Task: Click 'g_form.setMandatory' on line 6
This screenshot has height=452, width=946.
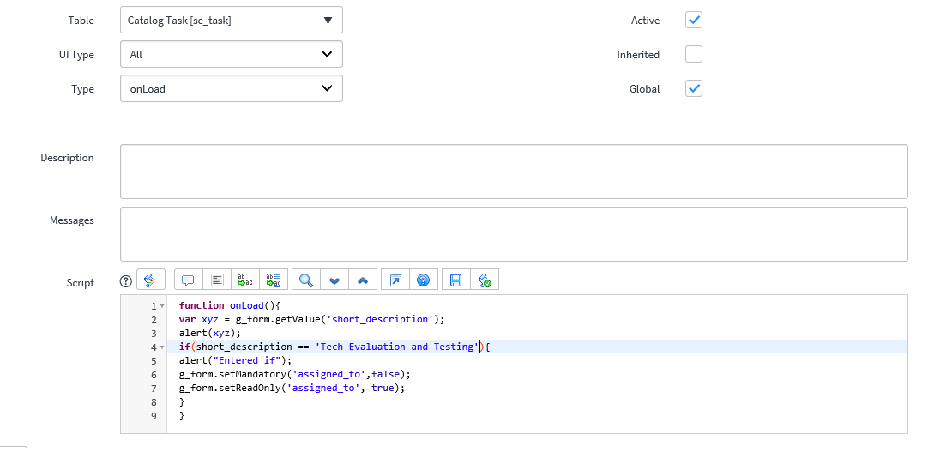Action: coord(233,374)
